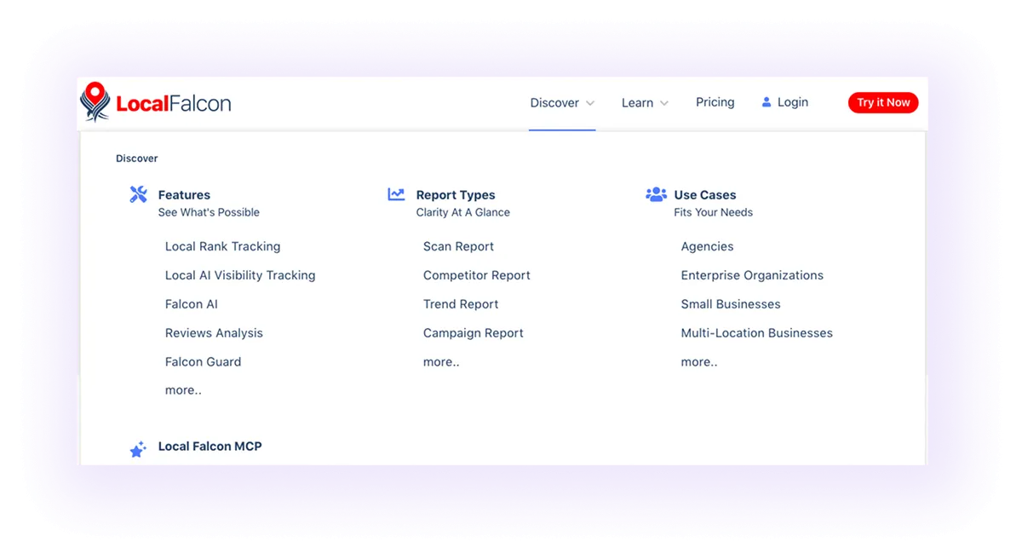The image size is (1022, 559).
Task: Click the crossed-tools icon beside Features
Action: (138, 193)
